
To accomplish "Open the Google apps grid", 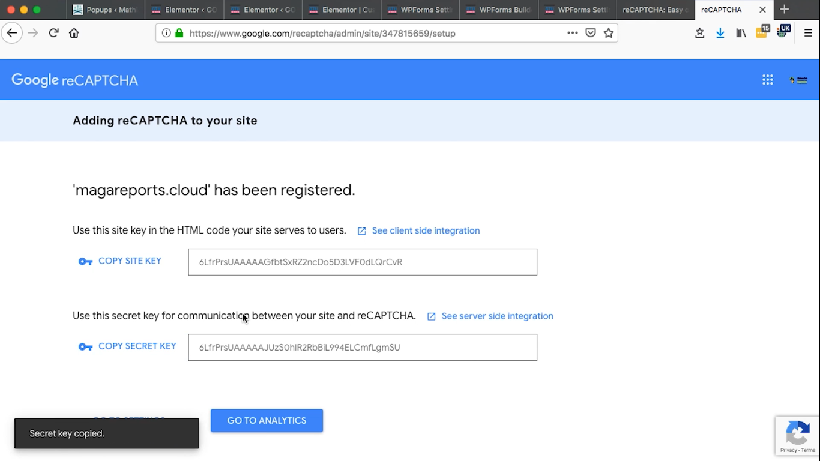I will click(768, 80).
